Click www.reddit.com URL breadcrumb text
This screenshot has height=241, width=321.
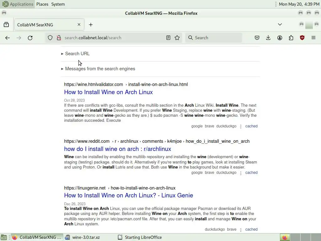pyautogui.click(x=87, y=141)
